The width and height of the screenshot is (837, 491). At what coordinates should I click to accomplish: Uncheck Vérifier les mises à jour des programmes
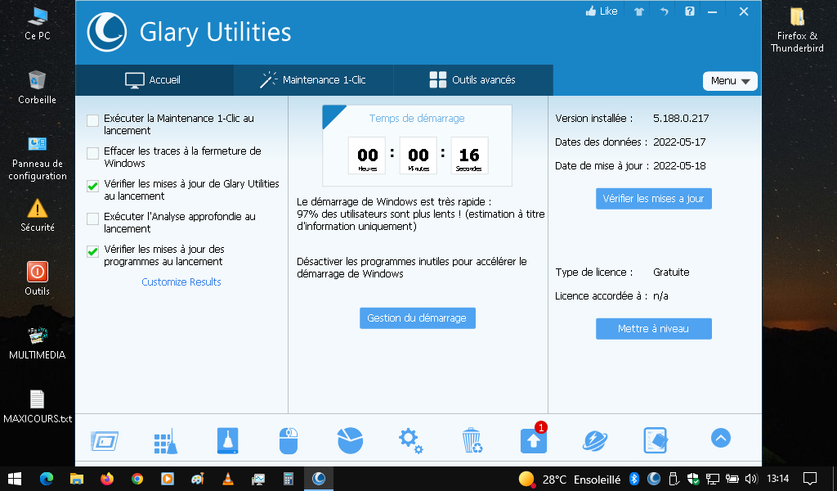93,251
